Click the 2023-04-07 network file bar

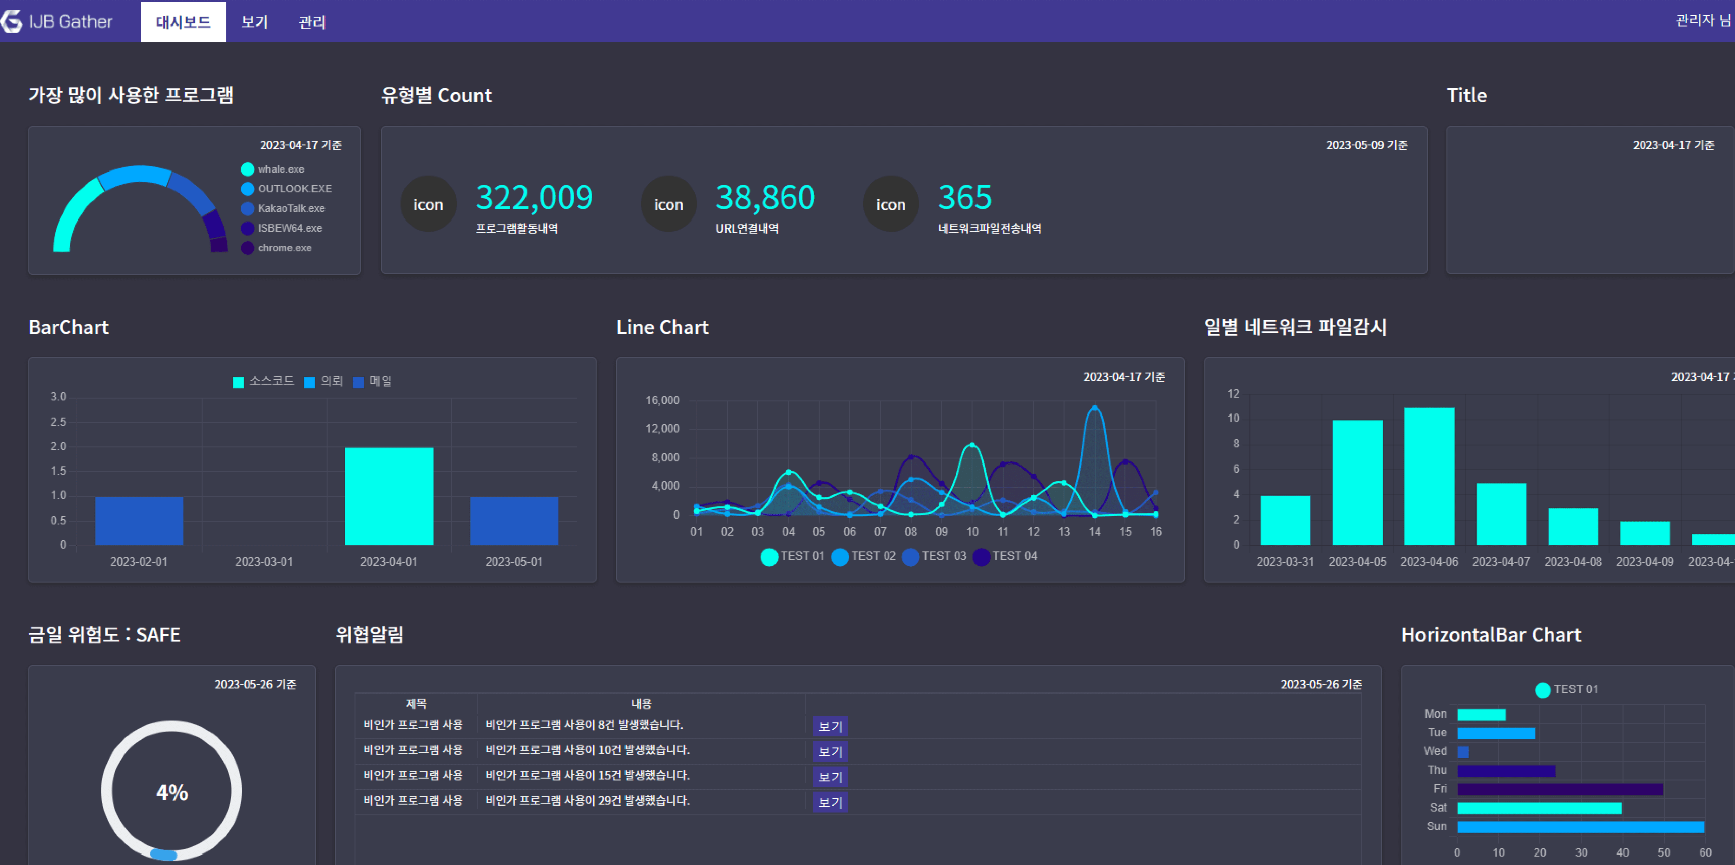tap(1501, 514)
